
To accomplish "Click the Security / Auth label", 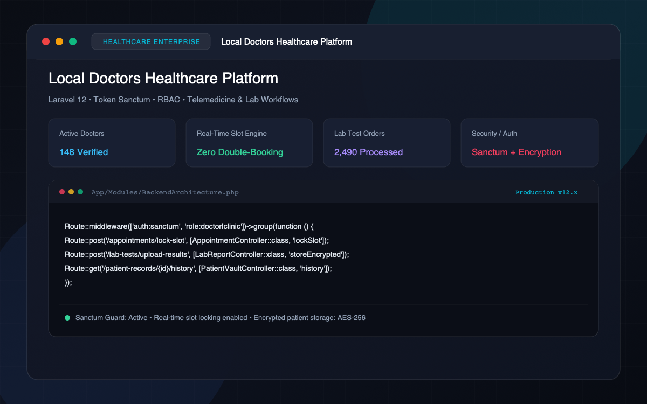I will coord(494,133).
